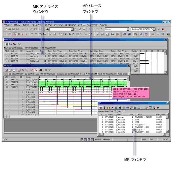Select the _task2 RUN row in MR window

(132, 120)
